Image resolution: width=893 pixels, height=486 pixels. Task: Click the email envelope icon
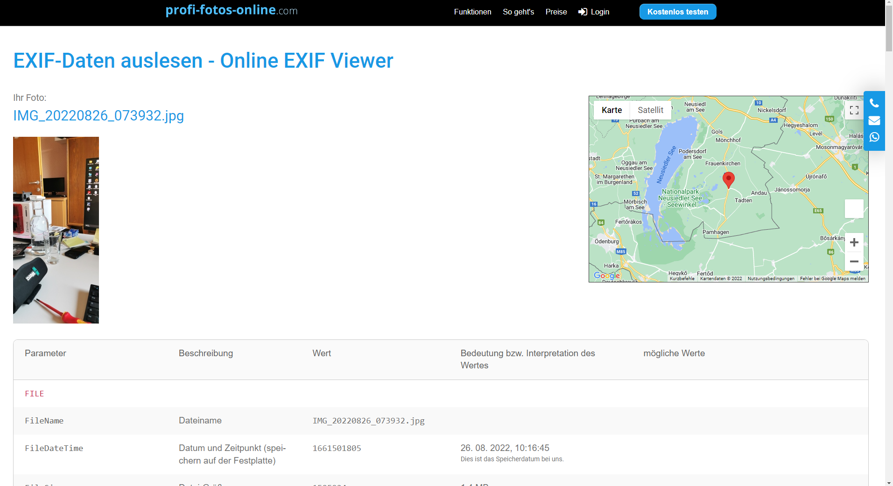874,120
